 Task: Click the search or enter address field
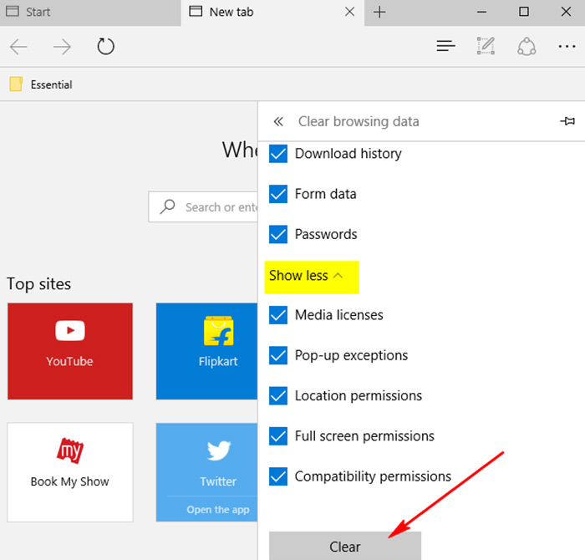tap(217, 207)
